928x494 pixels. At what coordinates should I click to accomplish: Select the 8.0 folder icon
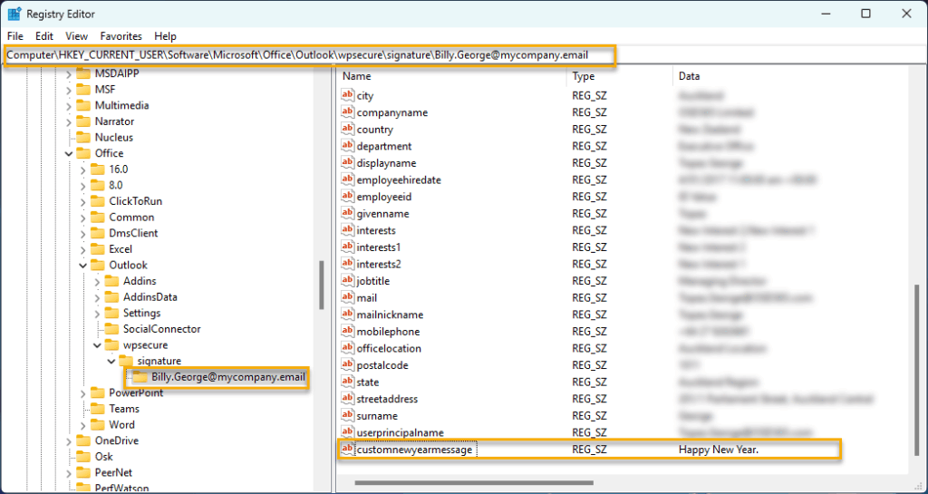pyautogui.click(x=97, y=185)
